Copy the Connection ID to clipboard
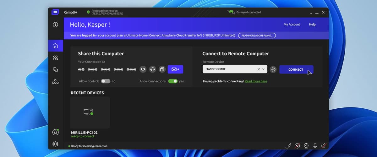 (x=162, y=69)
